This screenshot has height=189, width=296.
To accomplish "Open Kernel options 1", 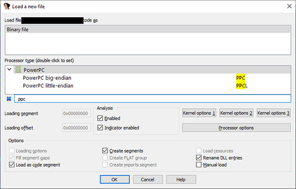I will point(199,113).
